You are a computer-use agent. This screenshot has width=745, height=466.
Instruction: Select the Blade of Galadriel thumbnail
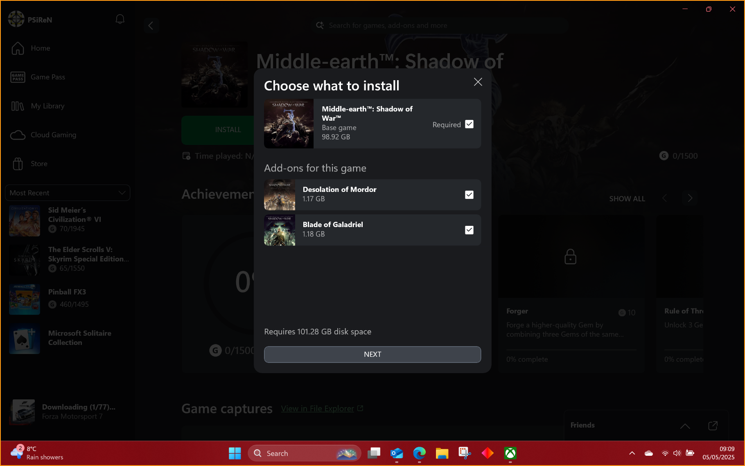click(x=280, y=230)
